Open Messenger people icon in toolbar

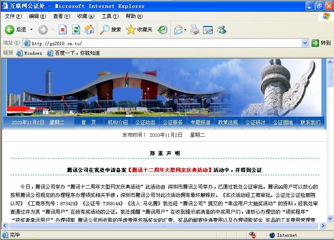coord(221,30)
